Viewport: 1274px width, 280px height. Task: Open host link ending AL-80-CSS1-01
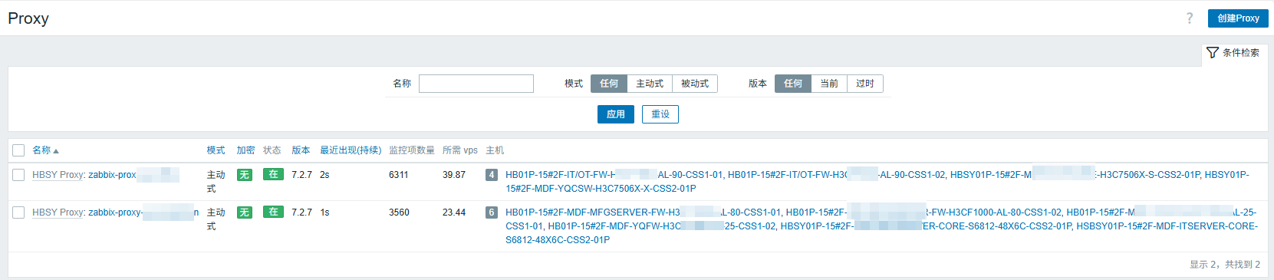(x=643, y=212)
